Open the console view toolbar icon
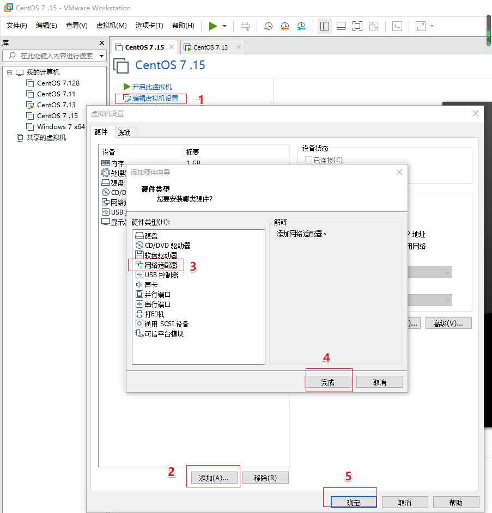492x513 pixels. pos(397,26)
